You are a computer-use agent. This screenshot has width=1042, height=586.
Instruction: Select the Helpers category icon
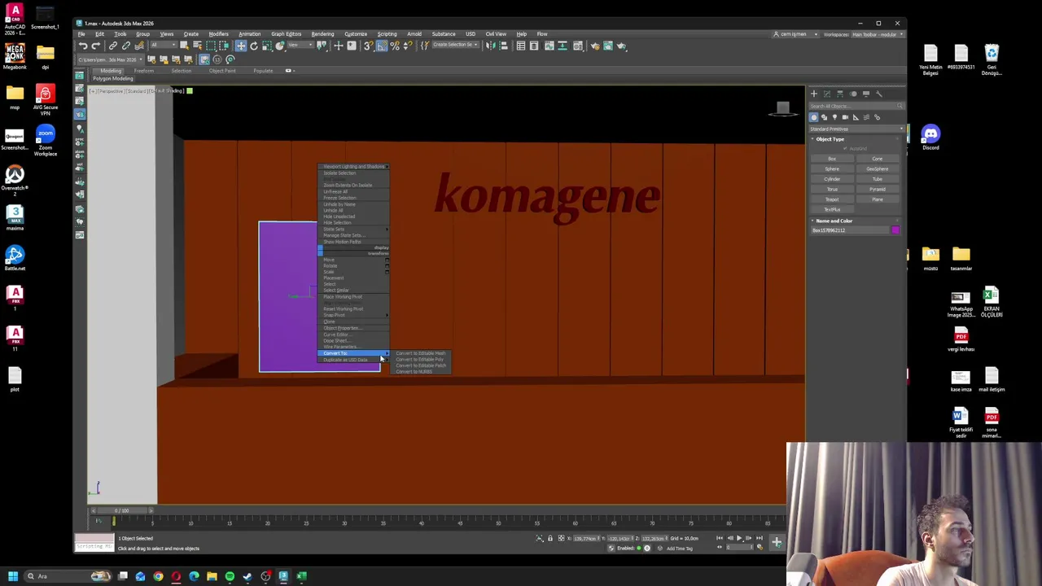[x=856, y=117]
